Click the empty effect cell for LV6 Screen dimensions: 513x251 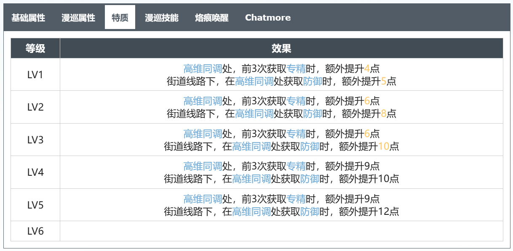pos(281,231)
